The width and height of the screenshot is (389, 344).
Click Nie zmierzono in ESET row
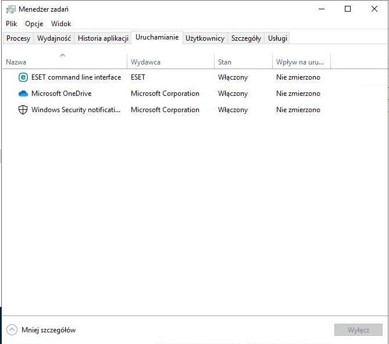[298, 77]
